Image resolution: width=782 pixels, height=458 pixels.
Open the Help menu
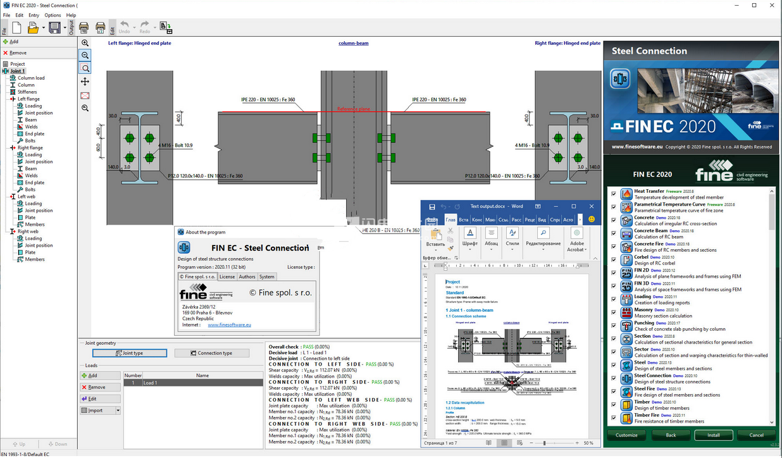point(71,15)
